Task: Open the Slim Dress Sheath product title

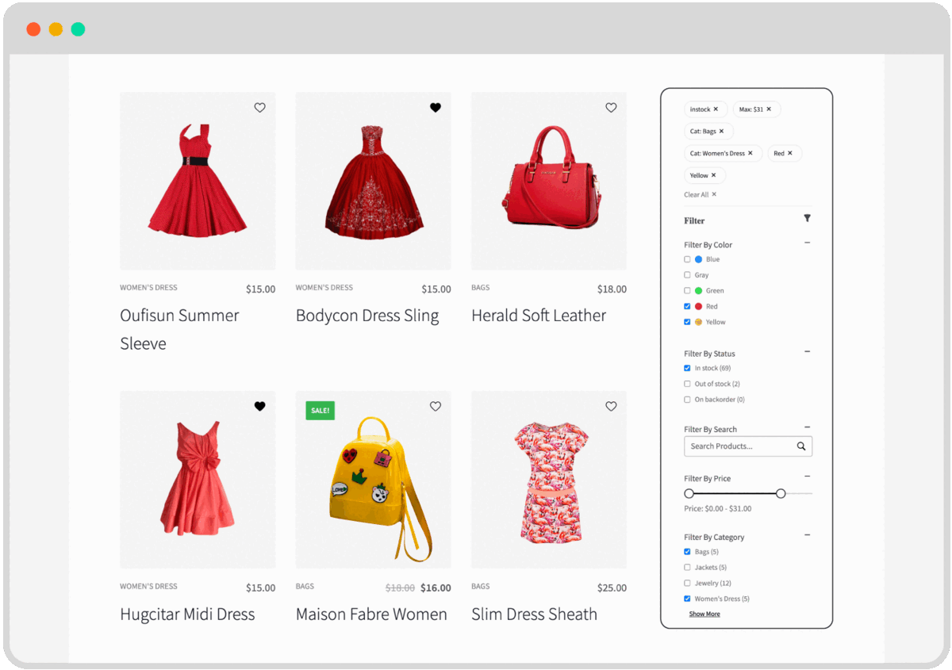Action: (534, 614)
